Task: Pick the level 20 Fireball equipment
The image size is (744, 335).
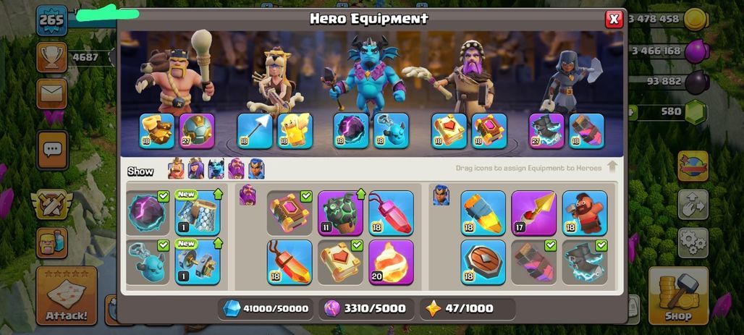Action: tap(391, 262)
